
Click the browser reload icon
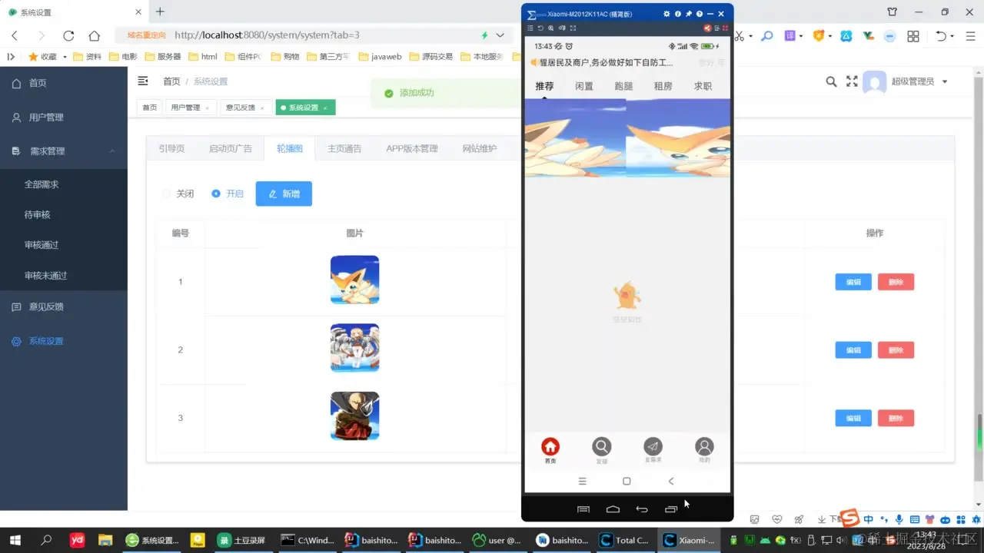[68, 35]
